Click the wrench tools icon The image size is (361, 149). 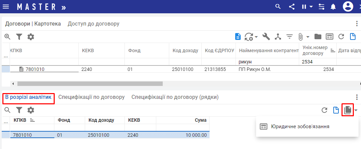pos(266,36)
